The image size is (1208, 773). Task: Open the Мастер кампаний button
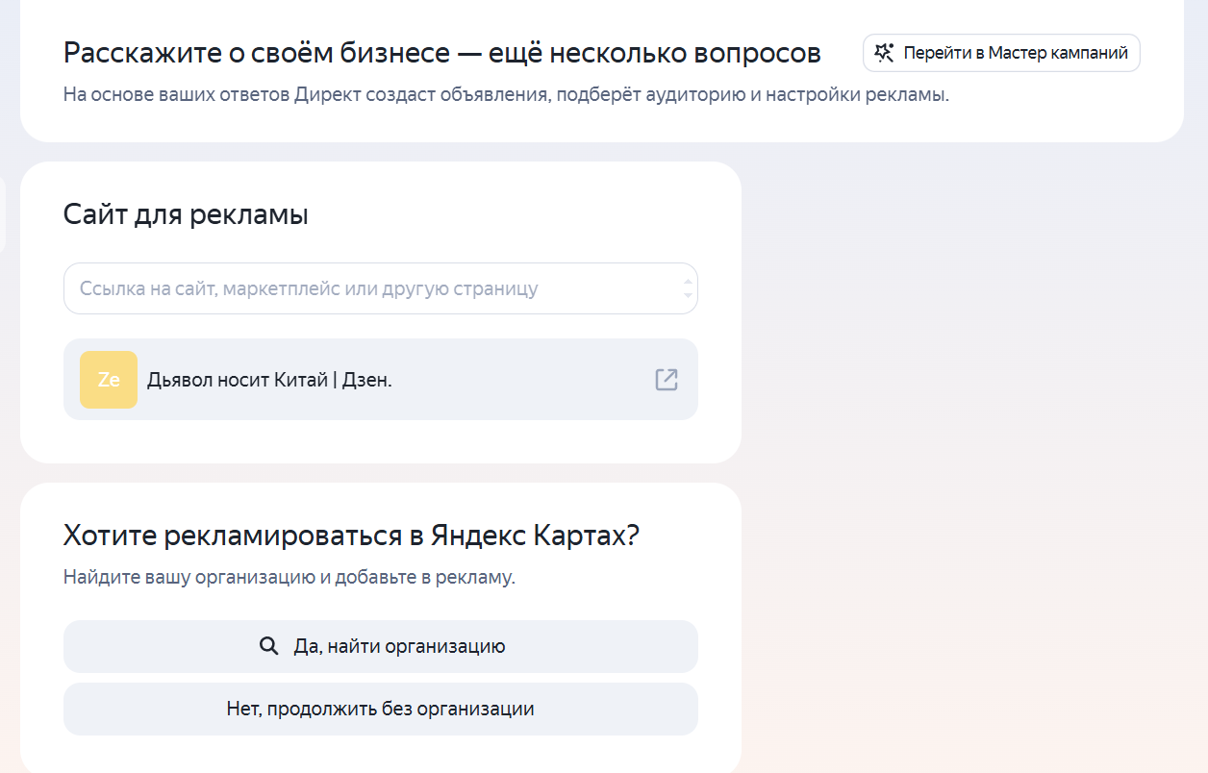(x=1001, y=53)
